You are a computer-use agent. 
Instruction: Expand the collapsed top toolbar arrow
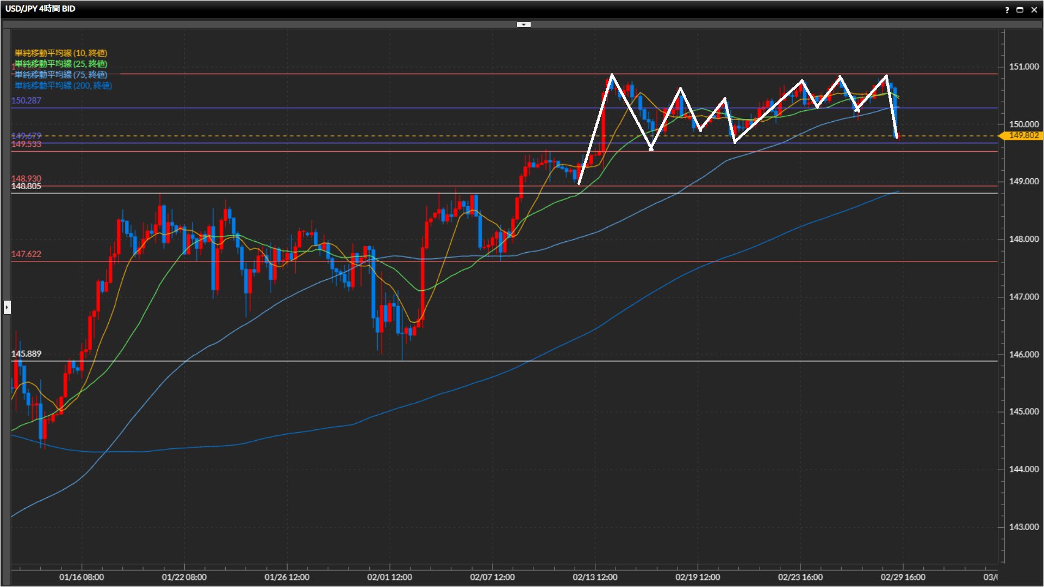tap(523, 24)
